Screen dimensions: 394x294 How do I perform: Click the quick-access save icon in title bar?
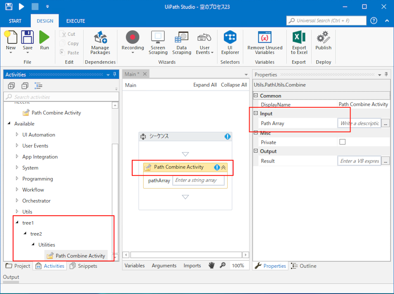(x=9, y=6)
